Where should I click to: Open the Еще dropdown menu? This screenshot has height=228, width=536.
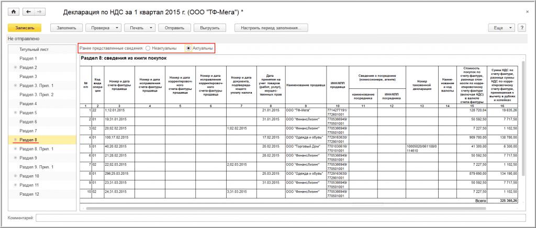coord(501,28)
